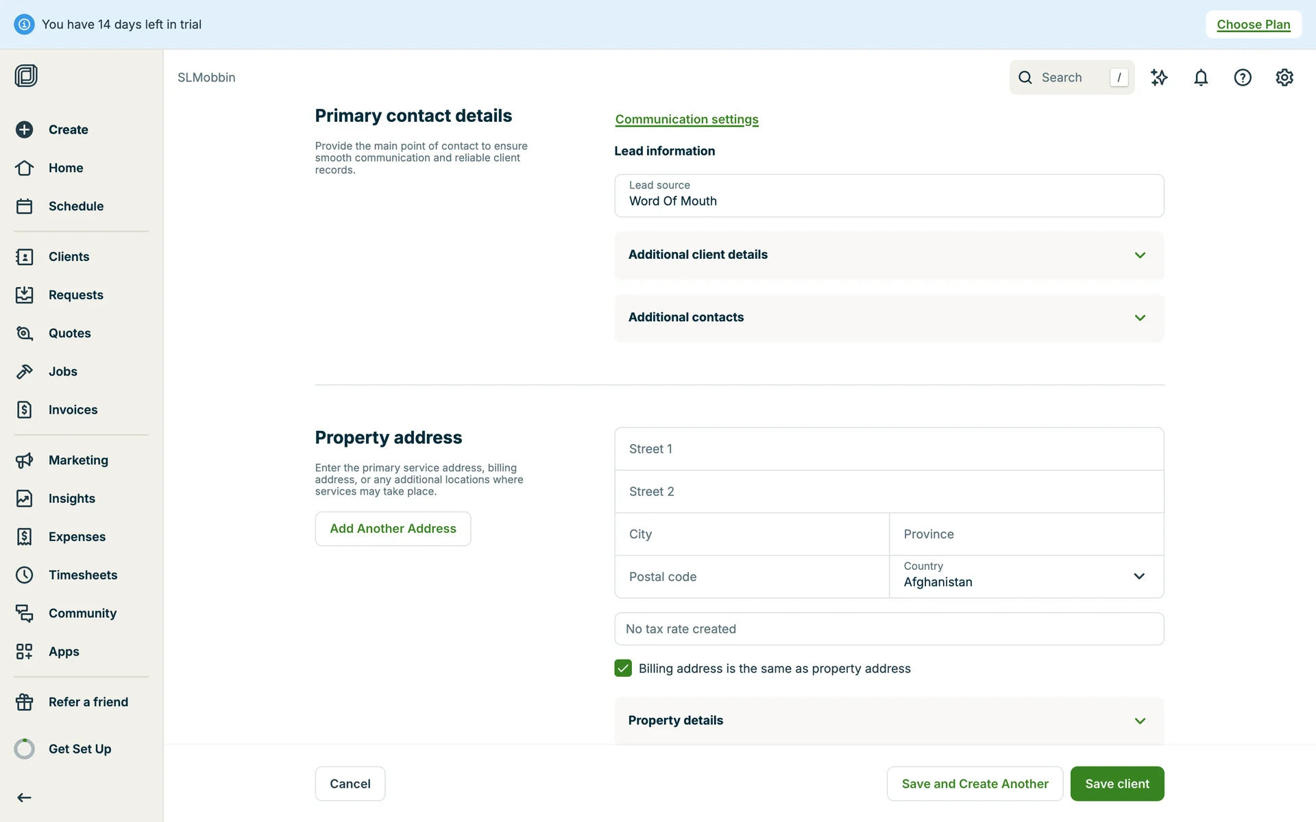This screenshot has width=1316, height=822.
Task: Collapse sidebar using the back arrow icon
Action: (x=25, y=797)
